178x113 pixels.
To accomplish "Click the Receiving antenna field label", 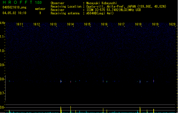I will [65, 13].
